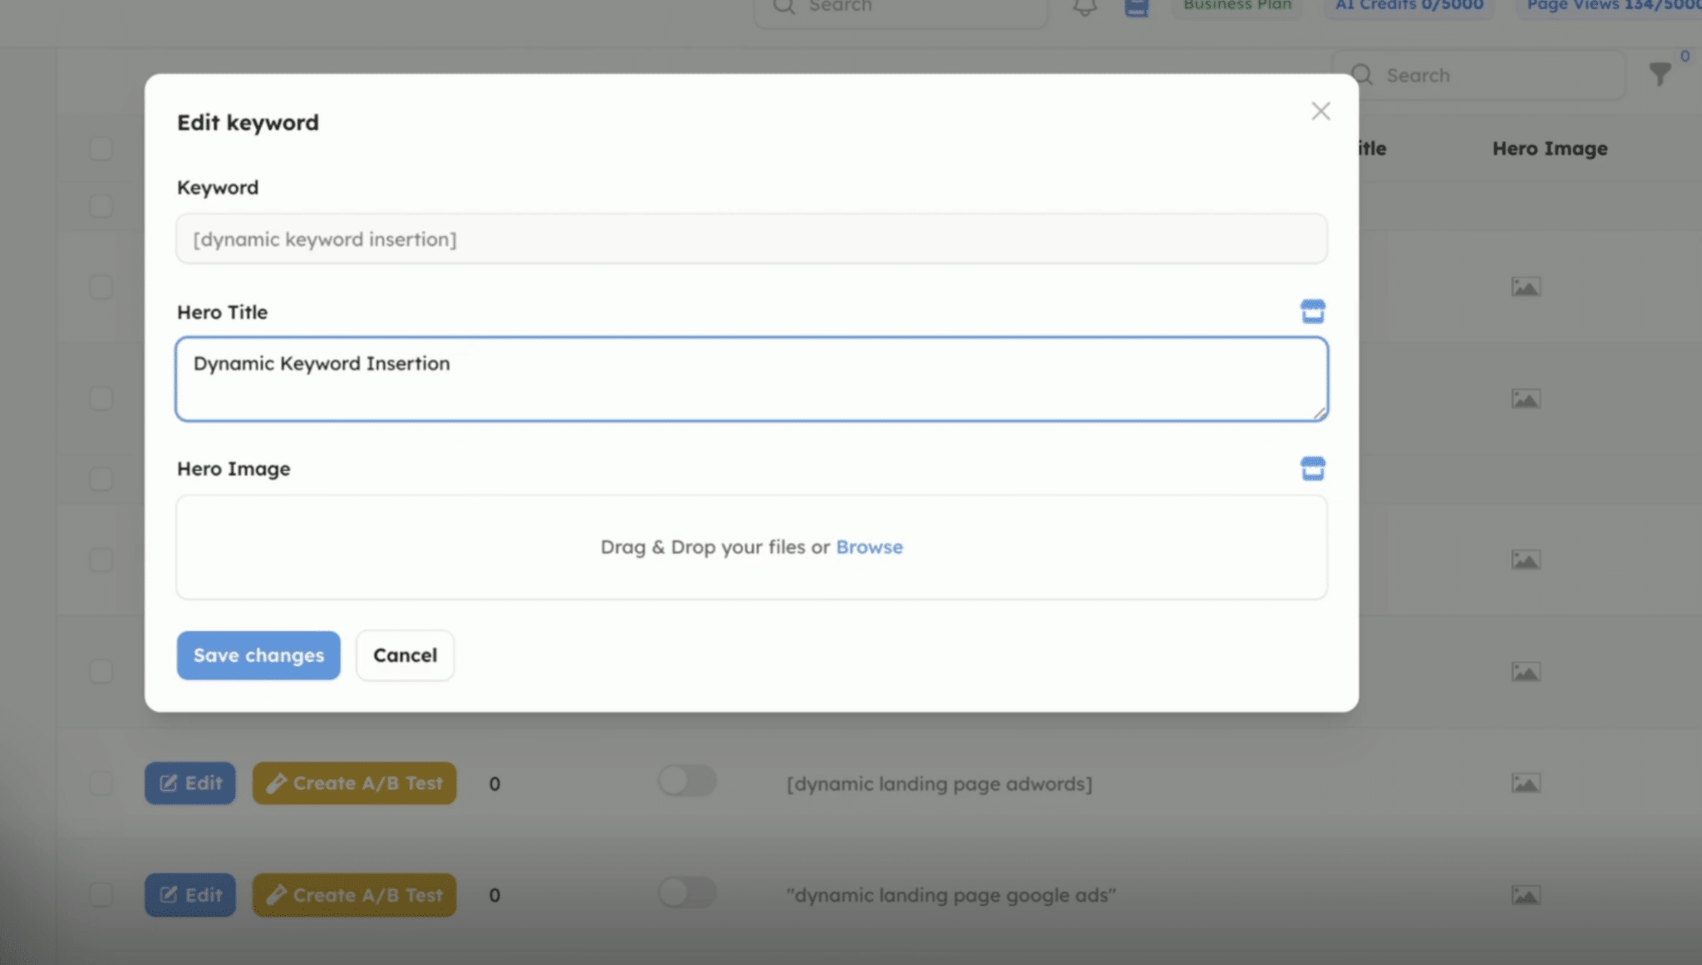Click the Keyword input field
Image resolution: width=1702 pixels, height=965 pixels.
[x=751, y=239]
